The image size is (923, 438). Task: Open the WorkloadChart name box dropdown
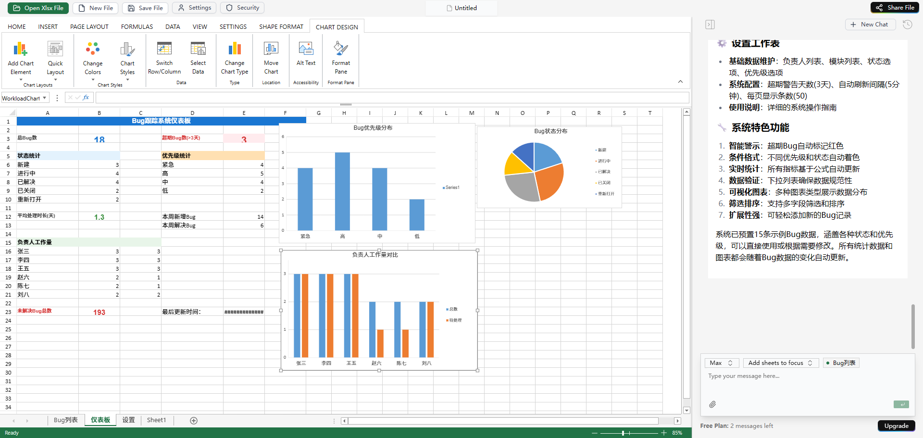tap(44, 98)
